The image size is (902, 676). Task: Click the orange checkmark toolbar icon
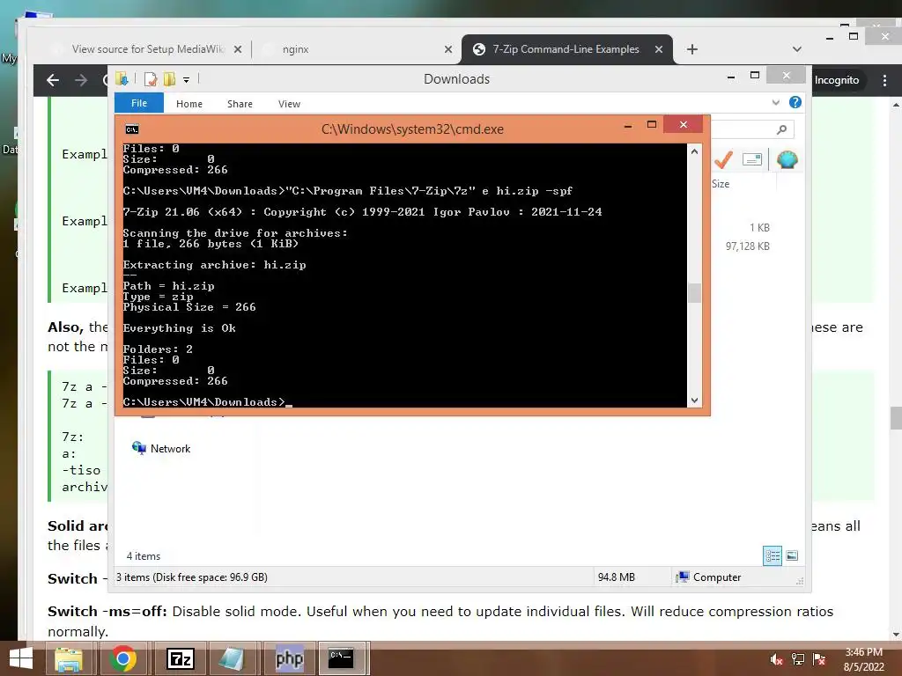tap(724, 159)
